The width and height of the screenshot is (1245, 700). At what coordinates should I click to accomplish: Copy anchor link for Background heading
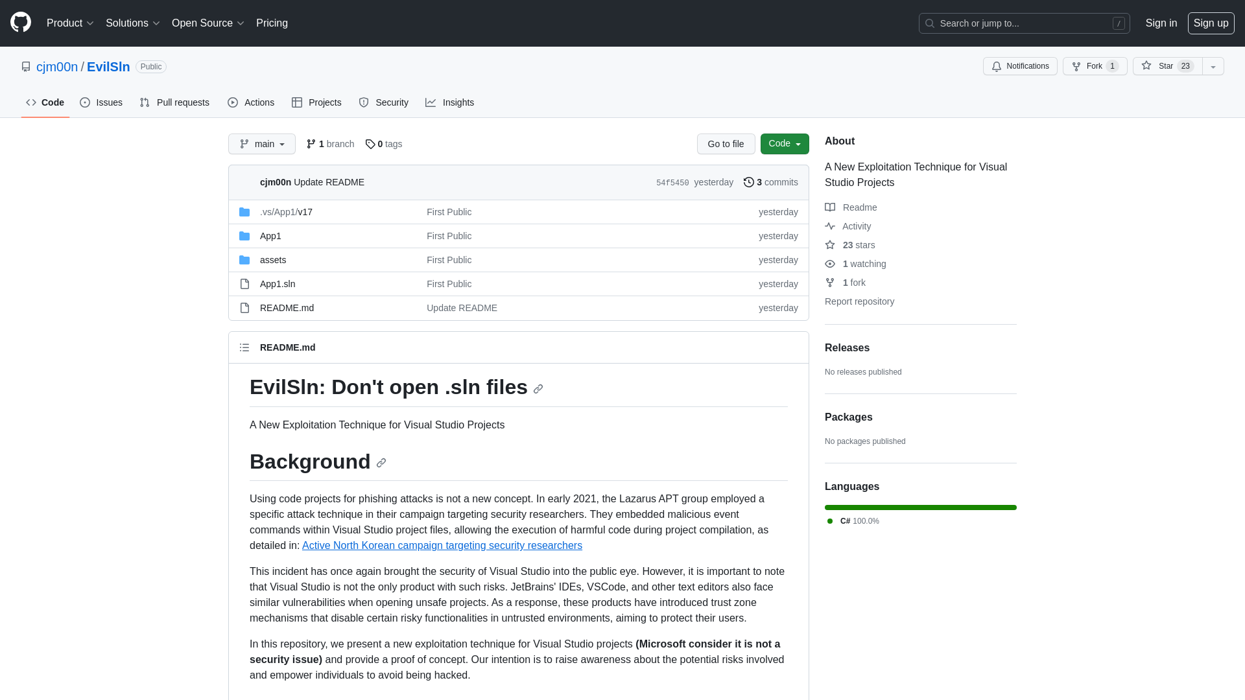pyautogui.click(x=381, y=463)
